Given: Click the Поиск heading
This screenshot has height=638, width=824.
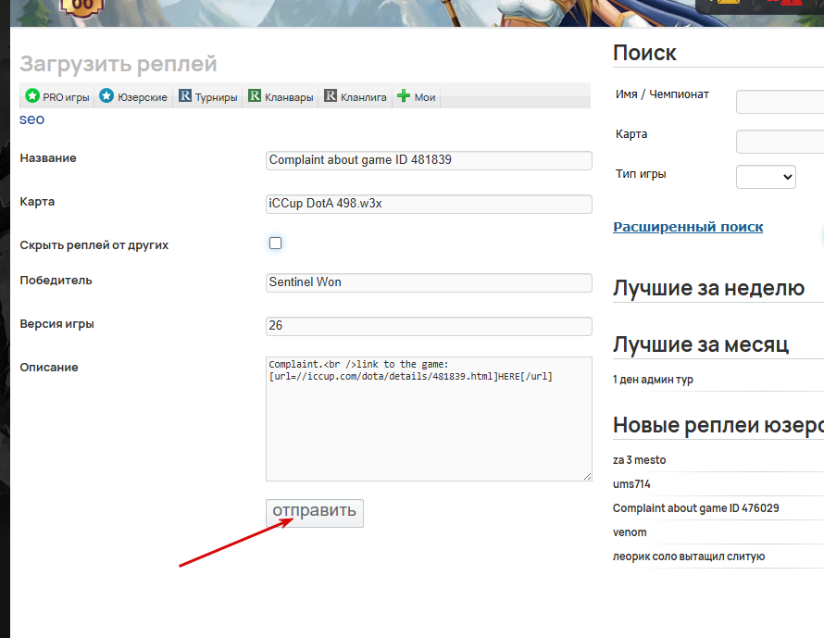Looking at the screenshot, I should click(644, 53).
